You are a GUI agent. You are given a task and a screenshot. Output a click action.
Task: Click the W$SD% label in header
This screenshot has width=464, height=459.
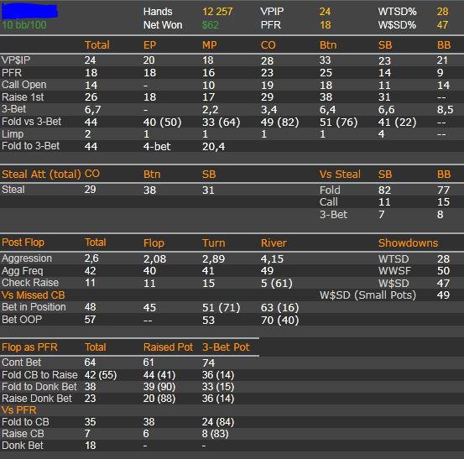pyautogui.click(x=397, y=25)
